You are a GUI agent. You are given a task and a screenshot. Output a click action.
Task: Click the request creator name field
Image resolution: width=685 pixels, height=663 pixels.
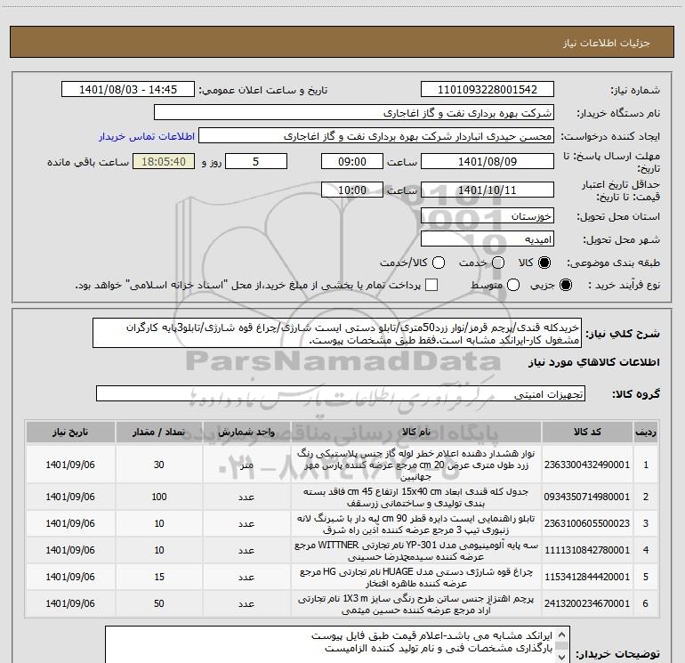click(376, 136)
